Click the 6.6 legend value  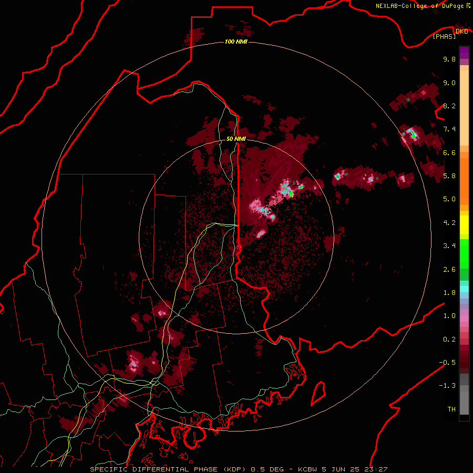[449, 152]
